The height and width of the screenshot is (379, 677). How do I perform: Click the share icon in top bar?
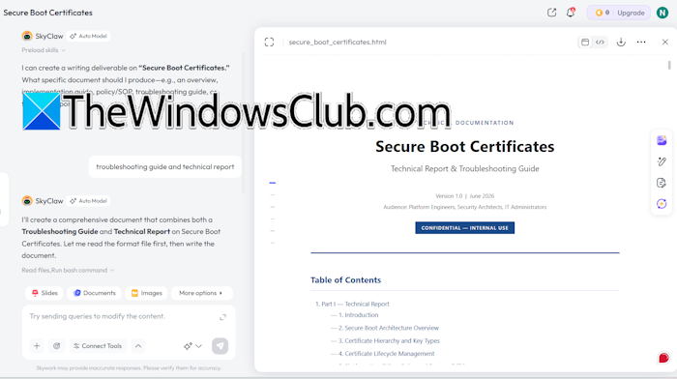(551, 13)
